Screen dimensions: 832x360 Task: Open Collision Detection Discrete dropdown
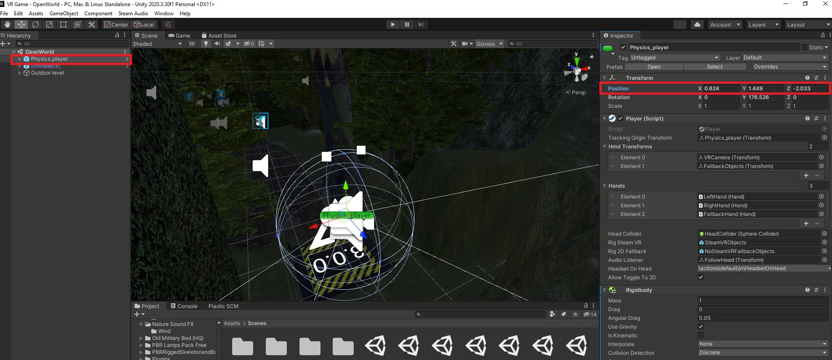pos(763,353)
